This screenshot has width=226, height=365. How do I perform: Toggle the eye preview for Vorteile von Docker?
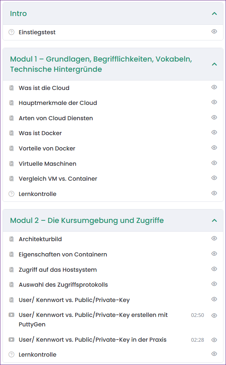click(x=214, y=148)
